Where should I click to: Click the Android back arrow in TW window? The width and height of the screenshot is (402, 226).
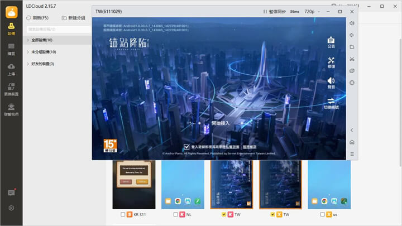[x=352, y=130]
